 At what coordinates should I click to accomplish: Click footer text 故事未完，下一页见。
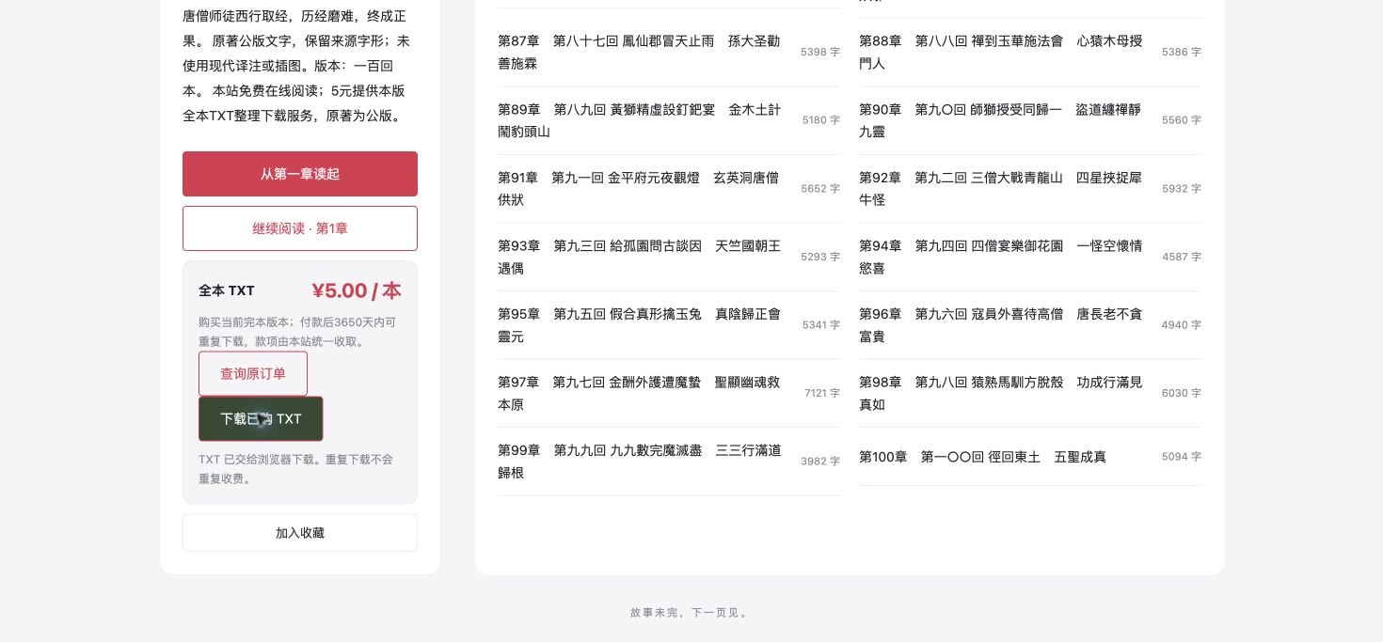(691, 613)
